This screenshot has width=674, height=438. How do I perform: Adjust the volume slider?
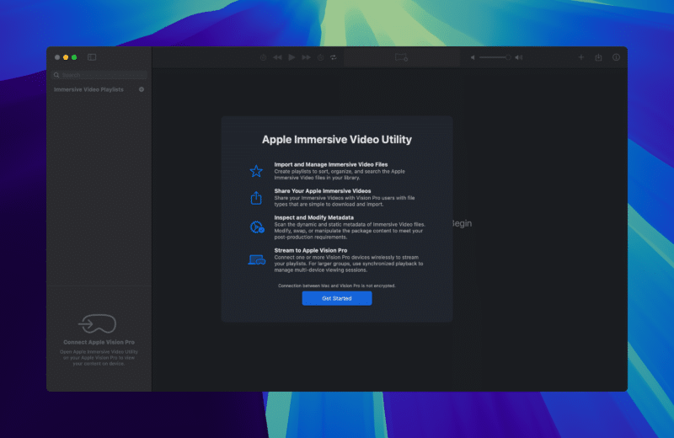[495, 57]
